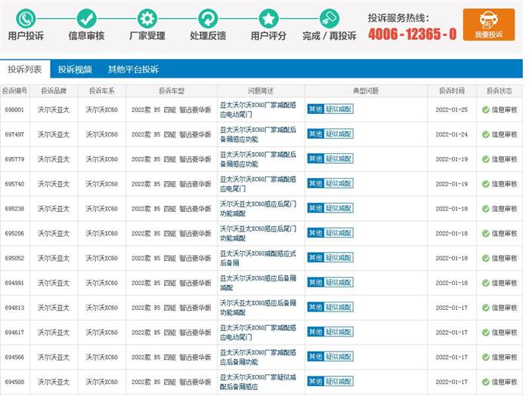Open the problem summary link of complaint 695052
Viewport: 529px width, 396px height.
(258, 258)
